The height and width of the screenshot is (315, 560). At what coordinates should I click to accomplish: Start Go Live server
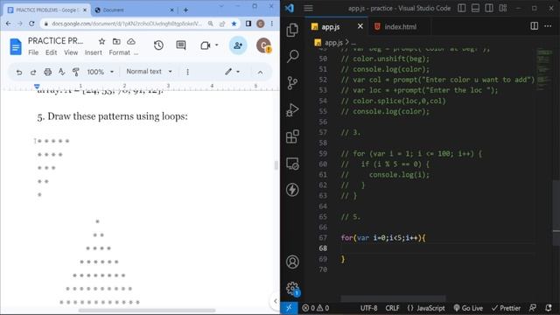tap(468, 308)
